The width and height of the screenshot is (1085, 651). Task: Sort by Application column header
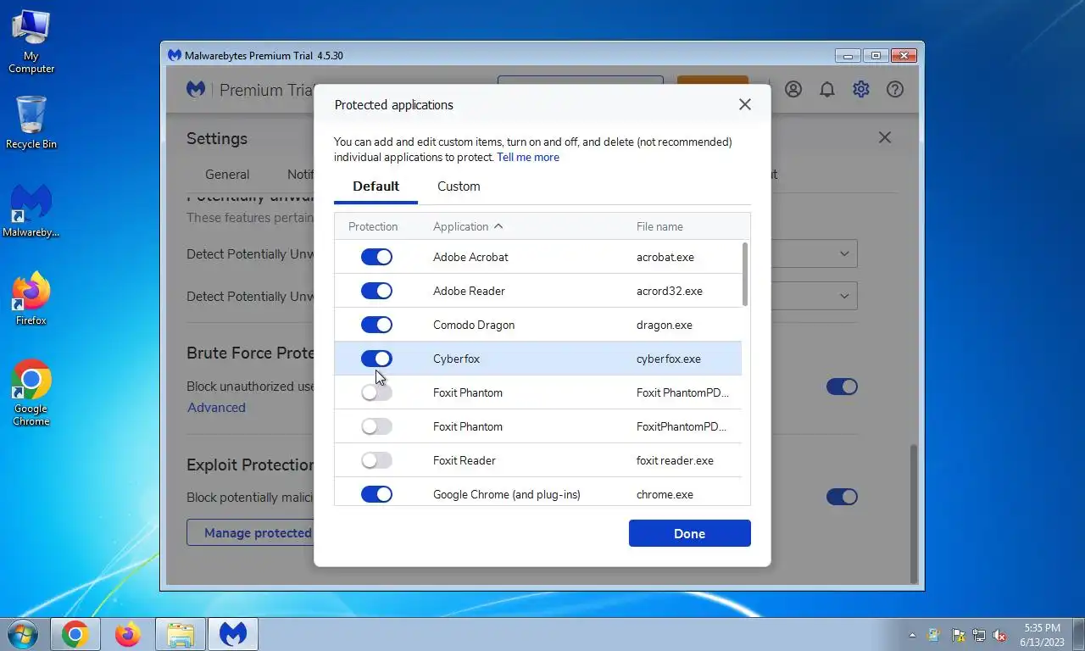click(x=468, y=226)
